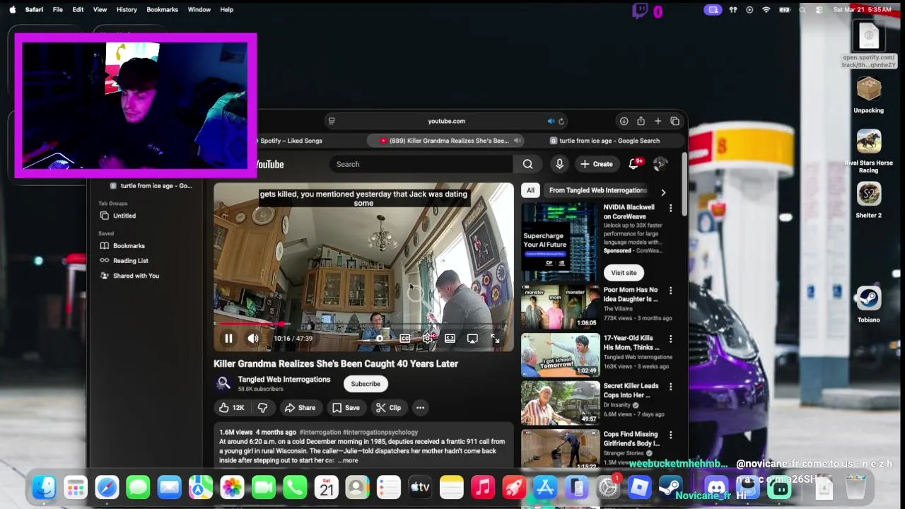
Task: Open 17-Year-Old Kills His Mom thumbnail
Action: (x=560, y=355)
